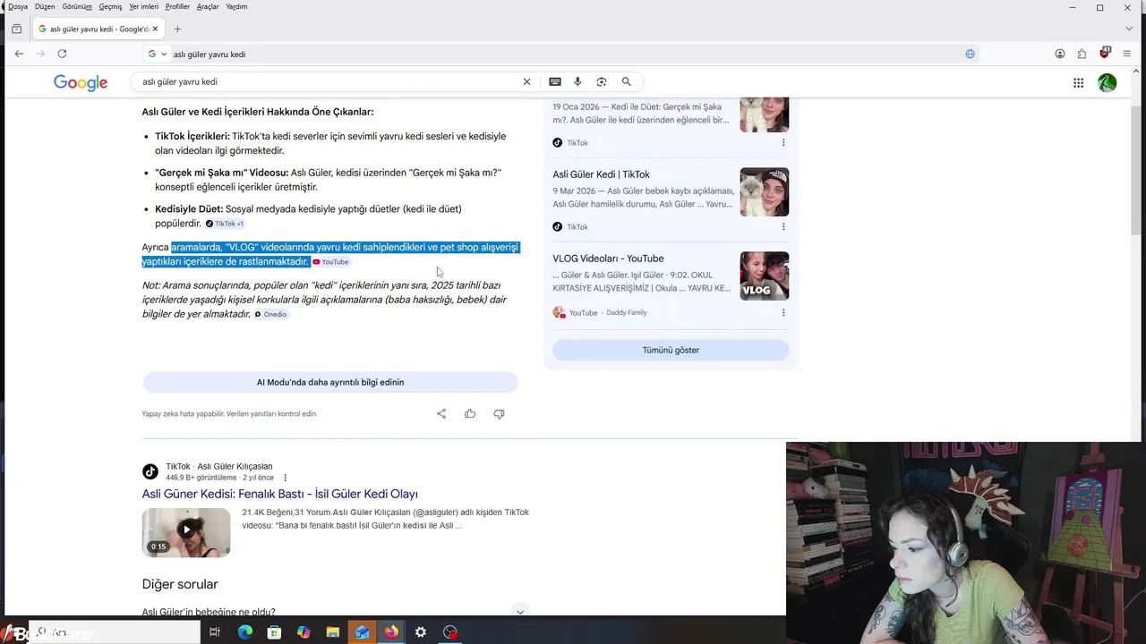Open the Düzen menu

click(45, 6)
